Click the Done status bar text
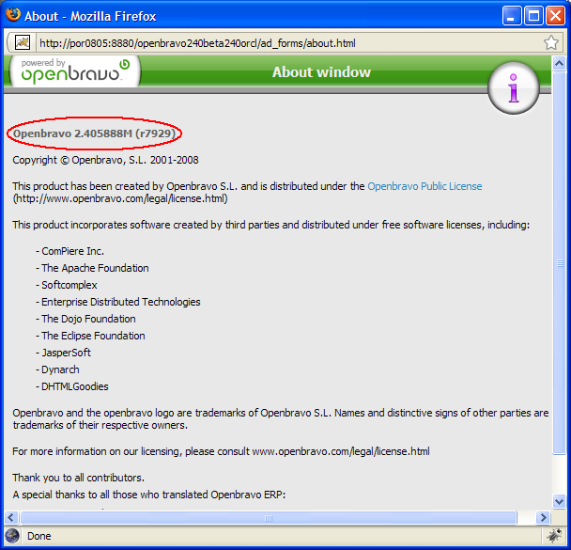Screen dimensions: 571x550 pyautogui.click(x=39, y=536)
